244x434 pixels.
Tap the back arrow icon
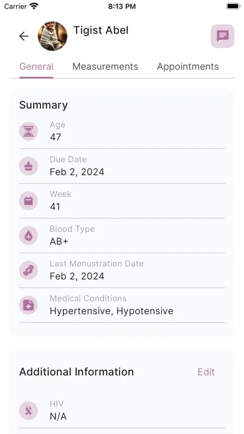(24, 36)
